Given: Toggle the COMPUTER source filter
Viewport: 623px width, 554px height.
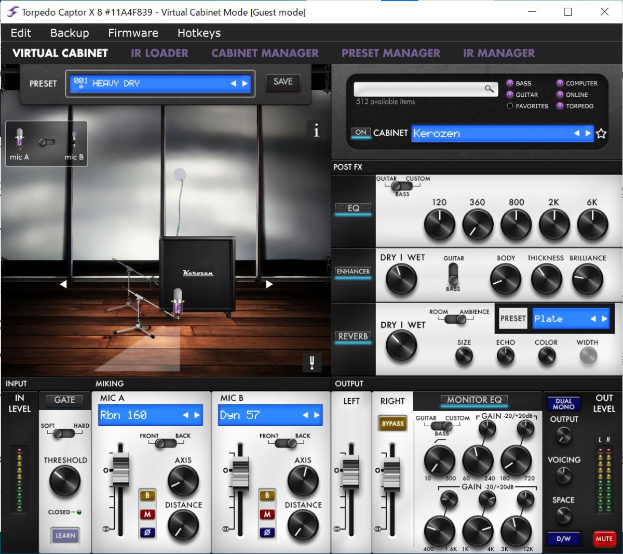Looking at the screenshot, I should [x=560, y=83].
